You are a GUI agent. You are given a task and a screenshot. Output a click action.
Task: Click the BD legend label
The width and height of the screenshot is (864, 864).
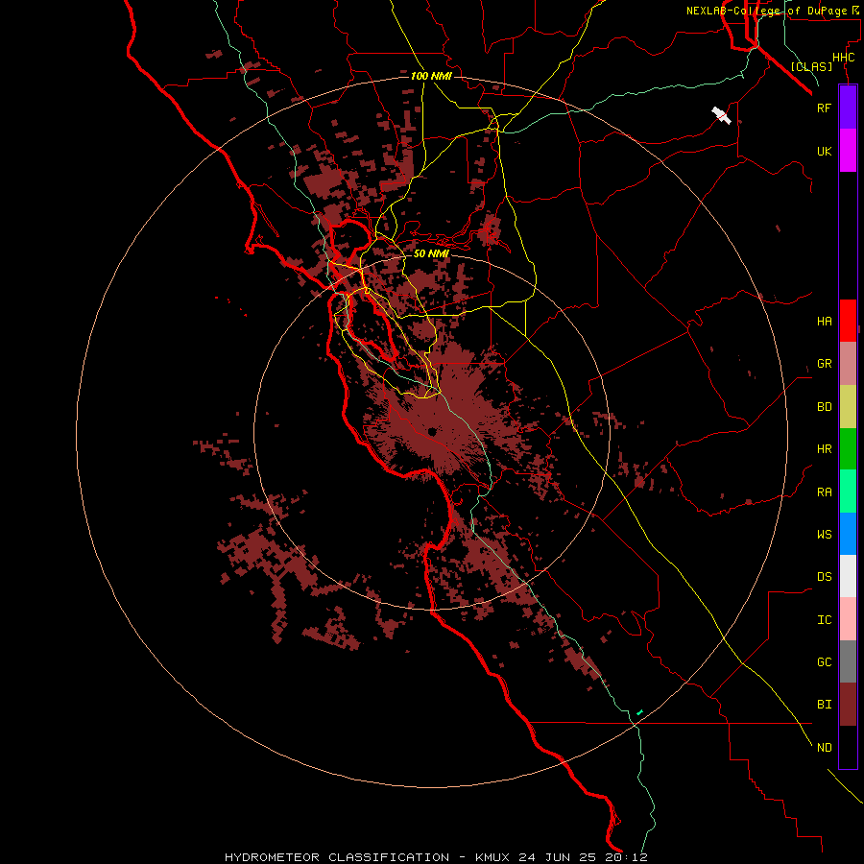(x=824, y=407)
